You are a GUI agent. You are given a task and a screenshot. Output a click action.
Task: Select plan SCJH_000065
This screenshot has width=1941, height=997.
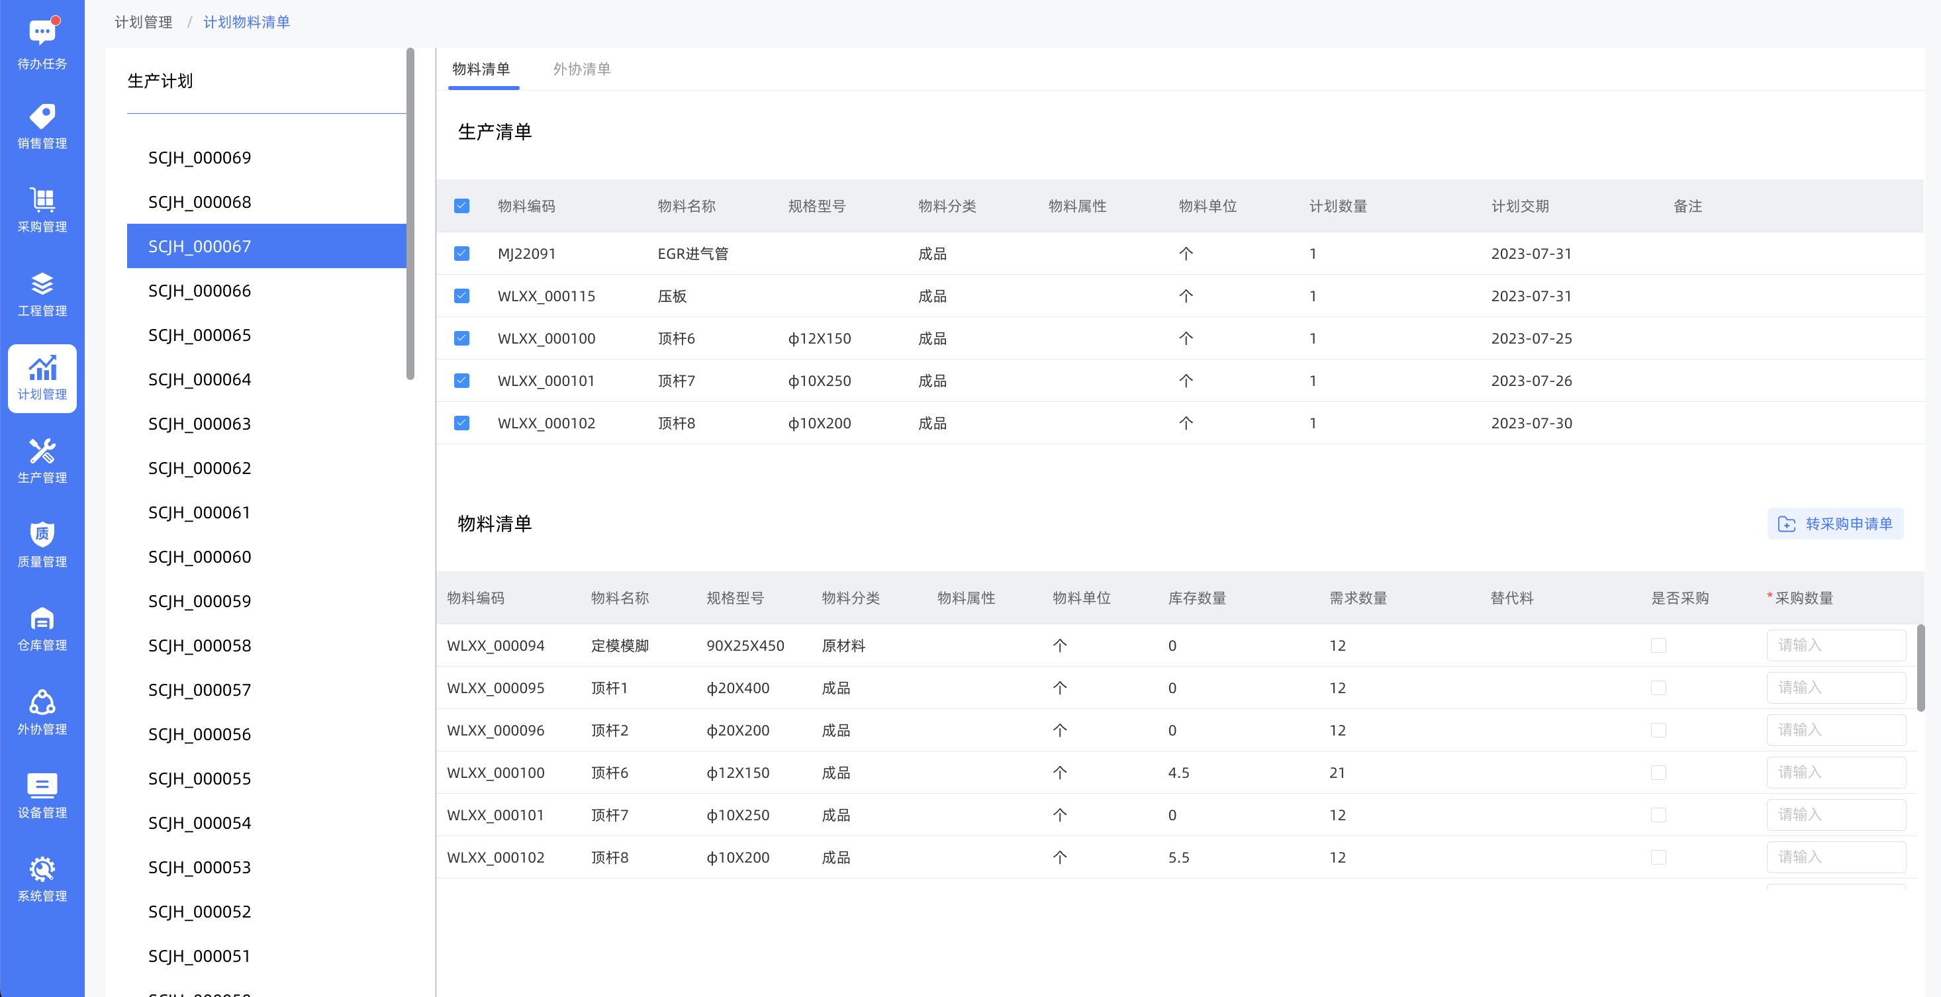click(x=267, y=334)
